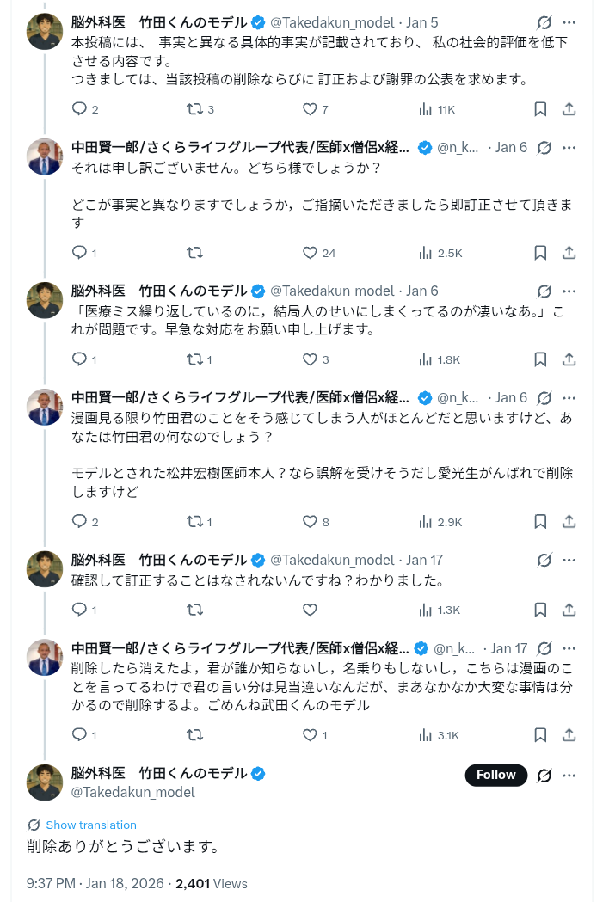Open the @Takedakun_model handle under the final post
This screenshot has height=902, width=609.
point(133,792)
